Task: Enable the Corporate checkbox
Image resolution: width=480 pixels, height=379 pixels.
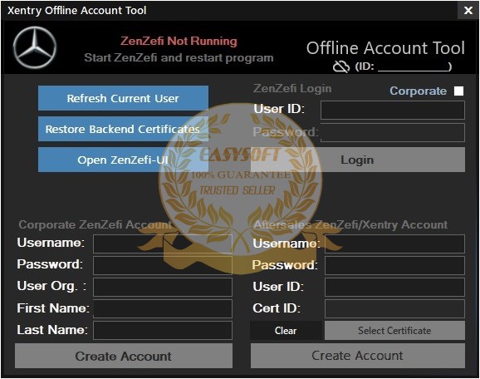Action: [x=458, y=91]
